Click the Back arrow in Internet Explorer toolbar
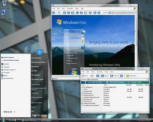This screenshot has width=153, height=122. click(53, 13)
